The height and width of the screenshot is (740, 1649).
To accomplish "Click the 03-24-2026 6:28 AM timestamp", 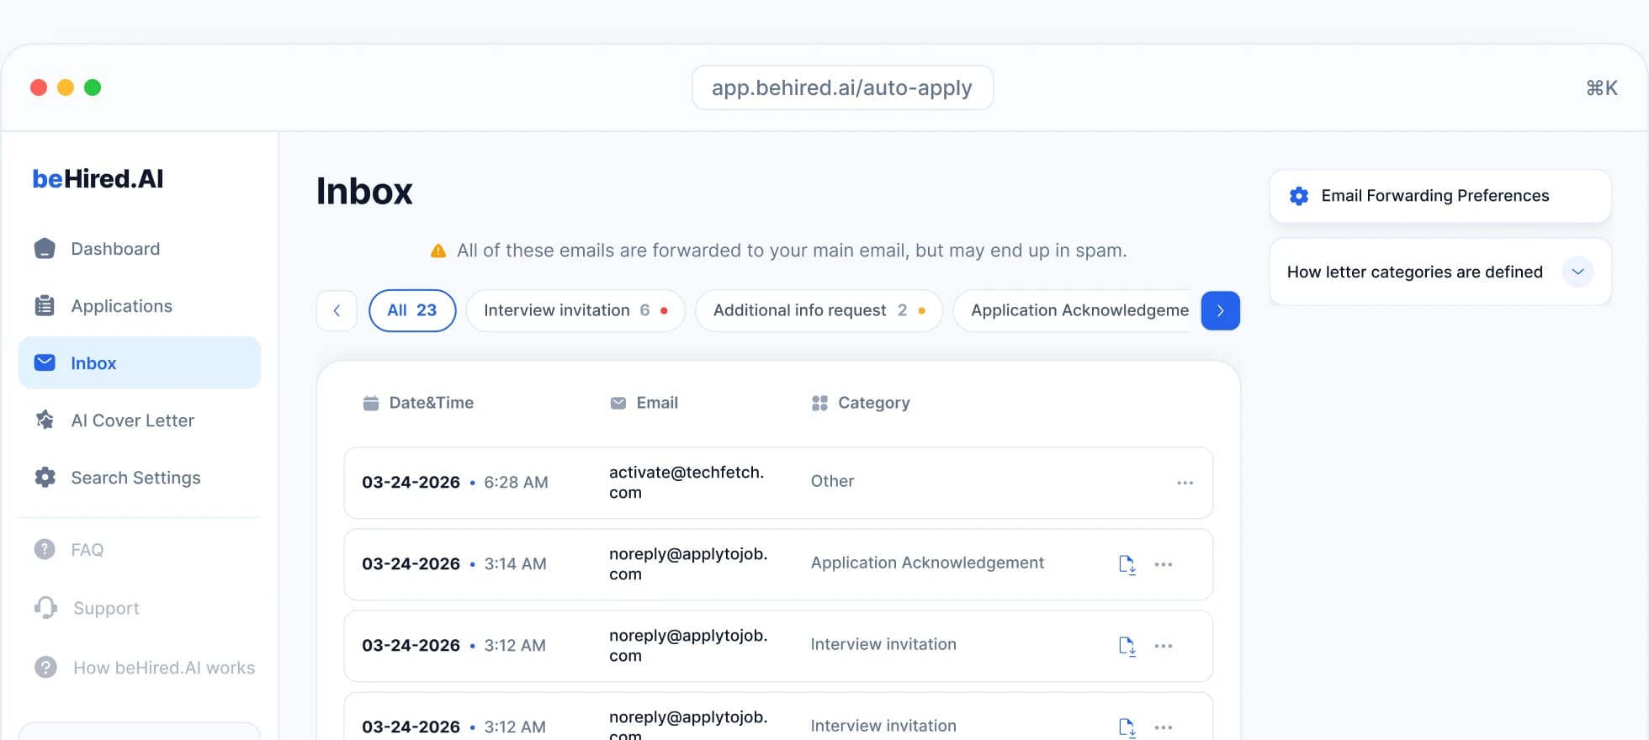I will [x=455, y=482].
